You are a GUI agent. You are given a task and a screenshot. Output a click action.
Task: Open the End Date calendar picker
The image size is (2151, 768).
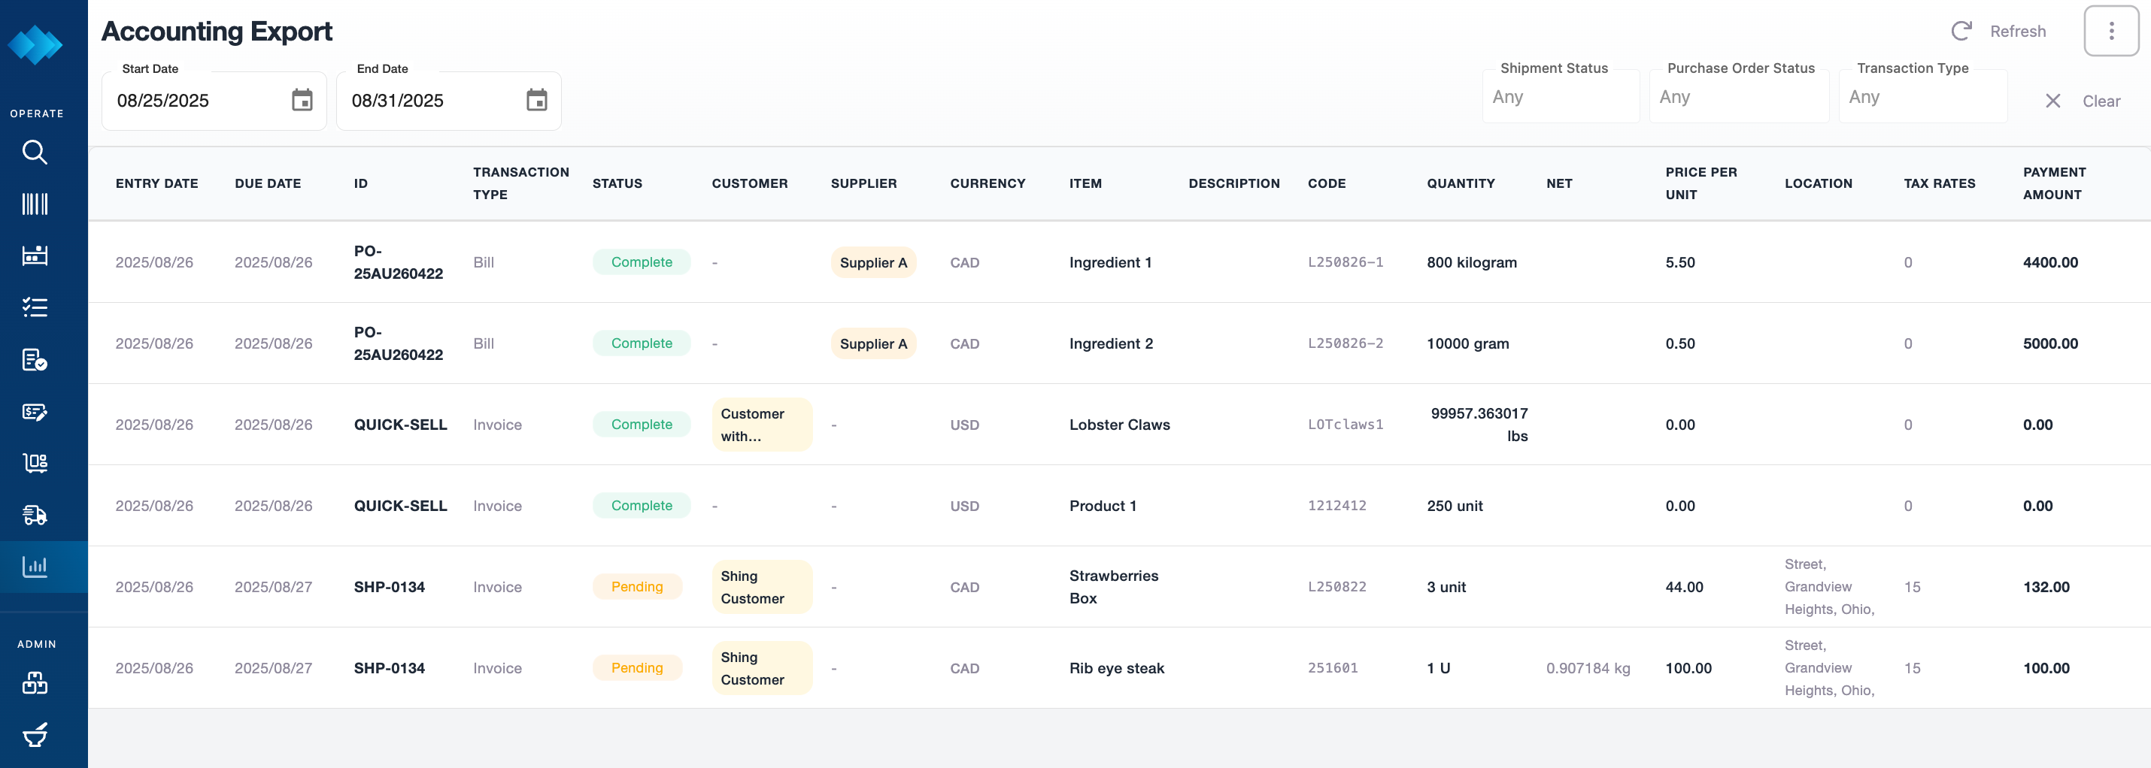point(536,100)
